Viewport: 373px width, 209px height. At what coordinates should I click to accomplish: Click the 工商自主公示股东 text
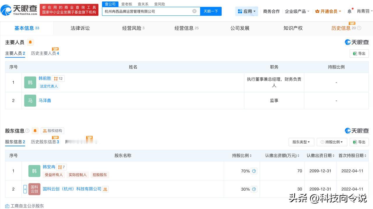coord(27,206)
